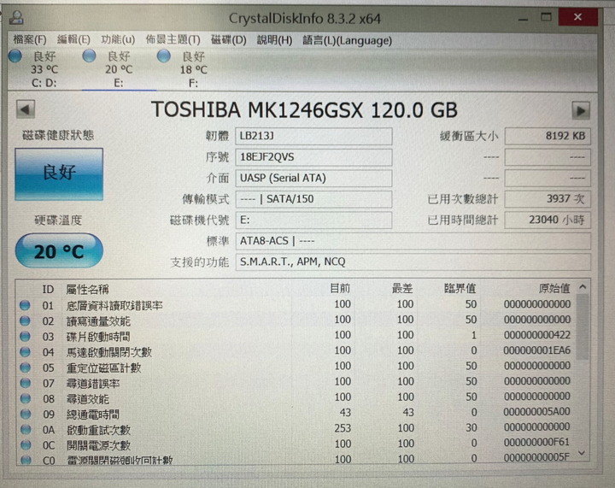615x488 pixels.
Task: Select the 馬達啟動關閉次數 attribute row
Action: point(296,351)
